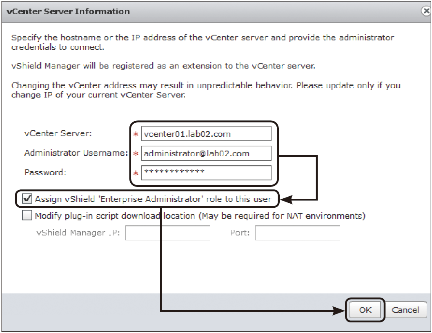Click the 'vCenter Server:' label
The image size is (432, 333).
pos(58,133)
